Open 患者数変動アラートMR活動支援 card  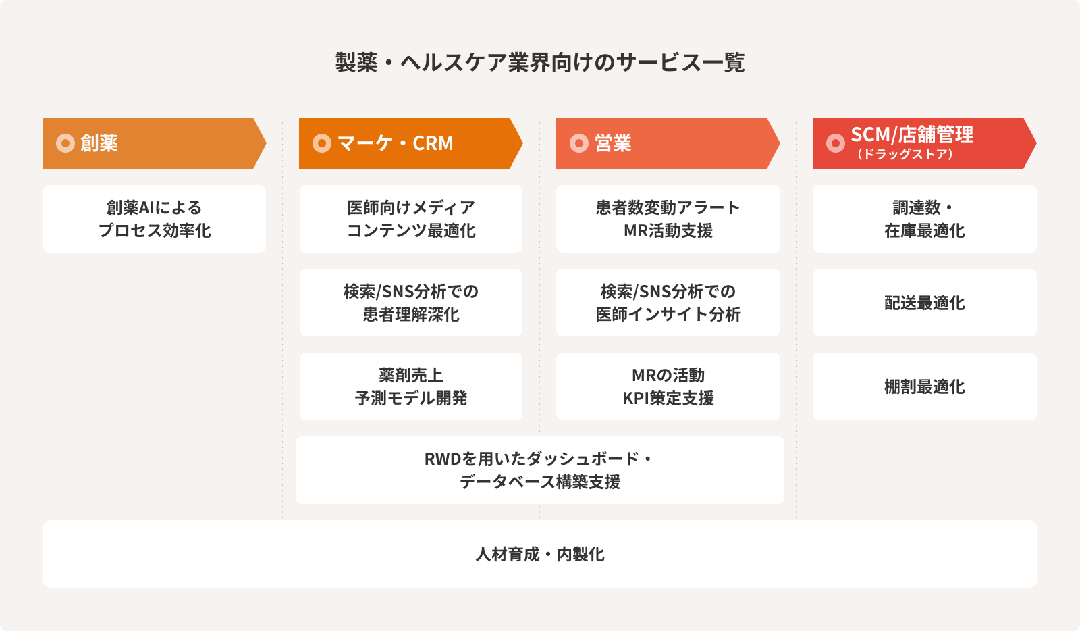[x=668, y=219]
